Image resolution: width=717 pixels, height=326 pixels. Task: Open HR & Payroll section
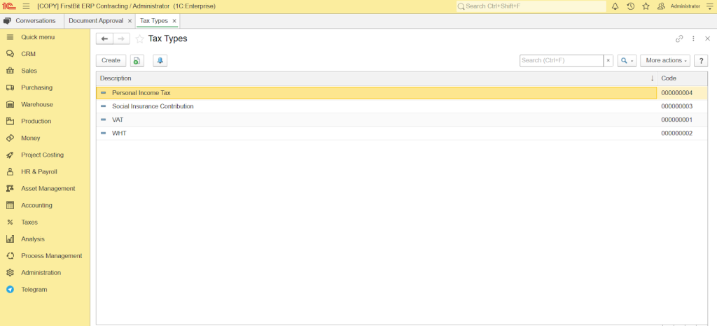39,171
